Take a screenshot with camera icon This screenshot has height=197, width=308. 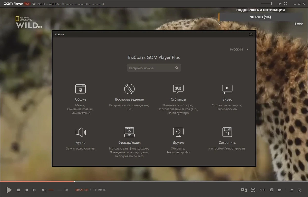272,190
